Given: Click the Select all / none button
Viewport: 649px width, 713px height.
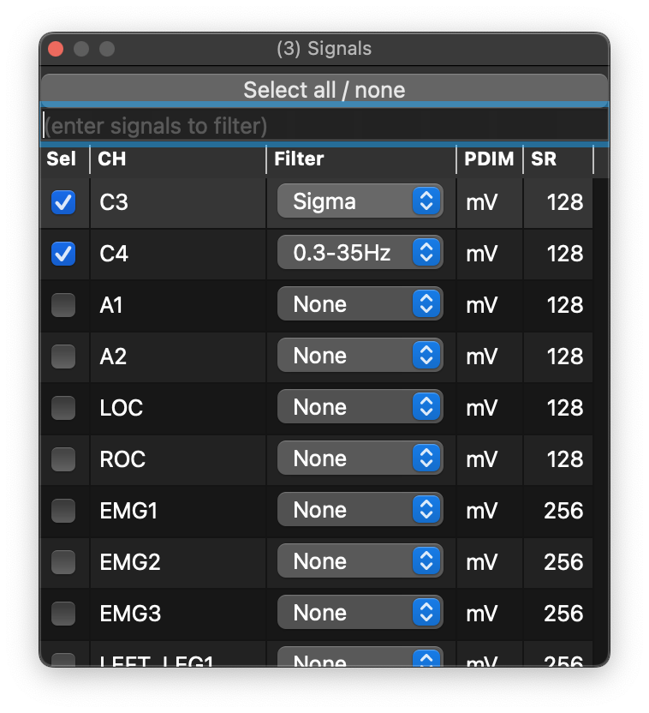Looking at the screenshot, I should [x=324, y=90].
